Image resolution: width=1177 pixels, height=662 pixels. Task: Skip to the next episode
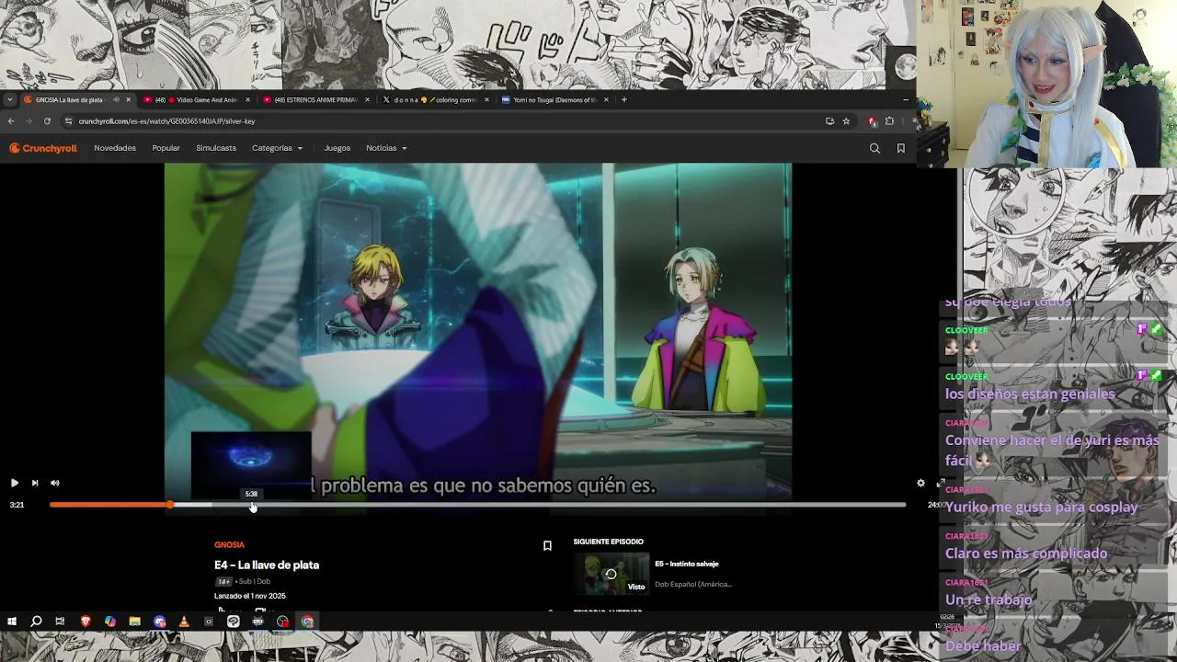35,483
